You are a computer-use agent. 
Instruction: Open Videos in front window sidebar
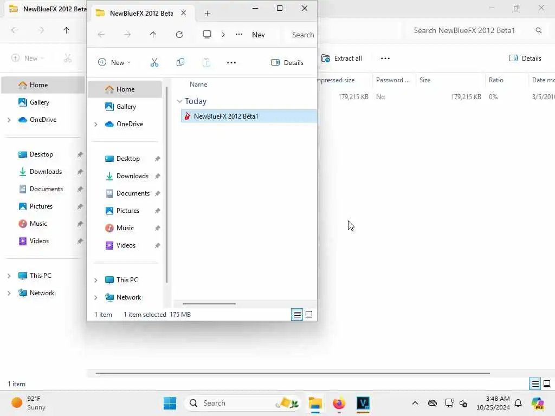coord(125,245)
